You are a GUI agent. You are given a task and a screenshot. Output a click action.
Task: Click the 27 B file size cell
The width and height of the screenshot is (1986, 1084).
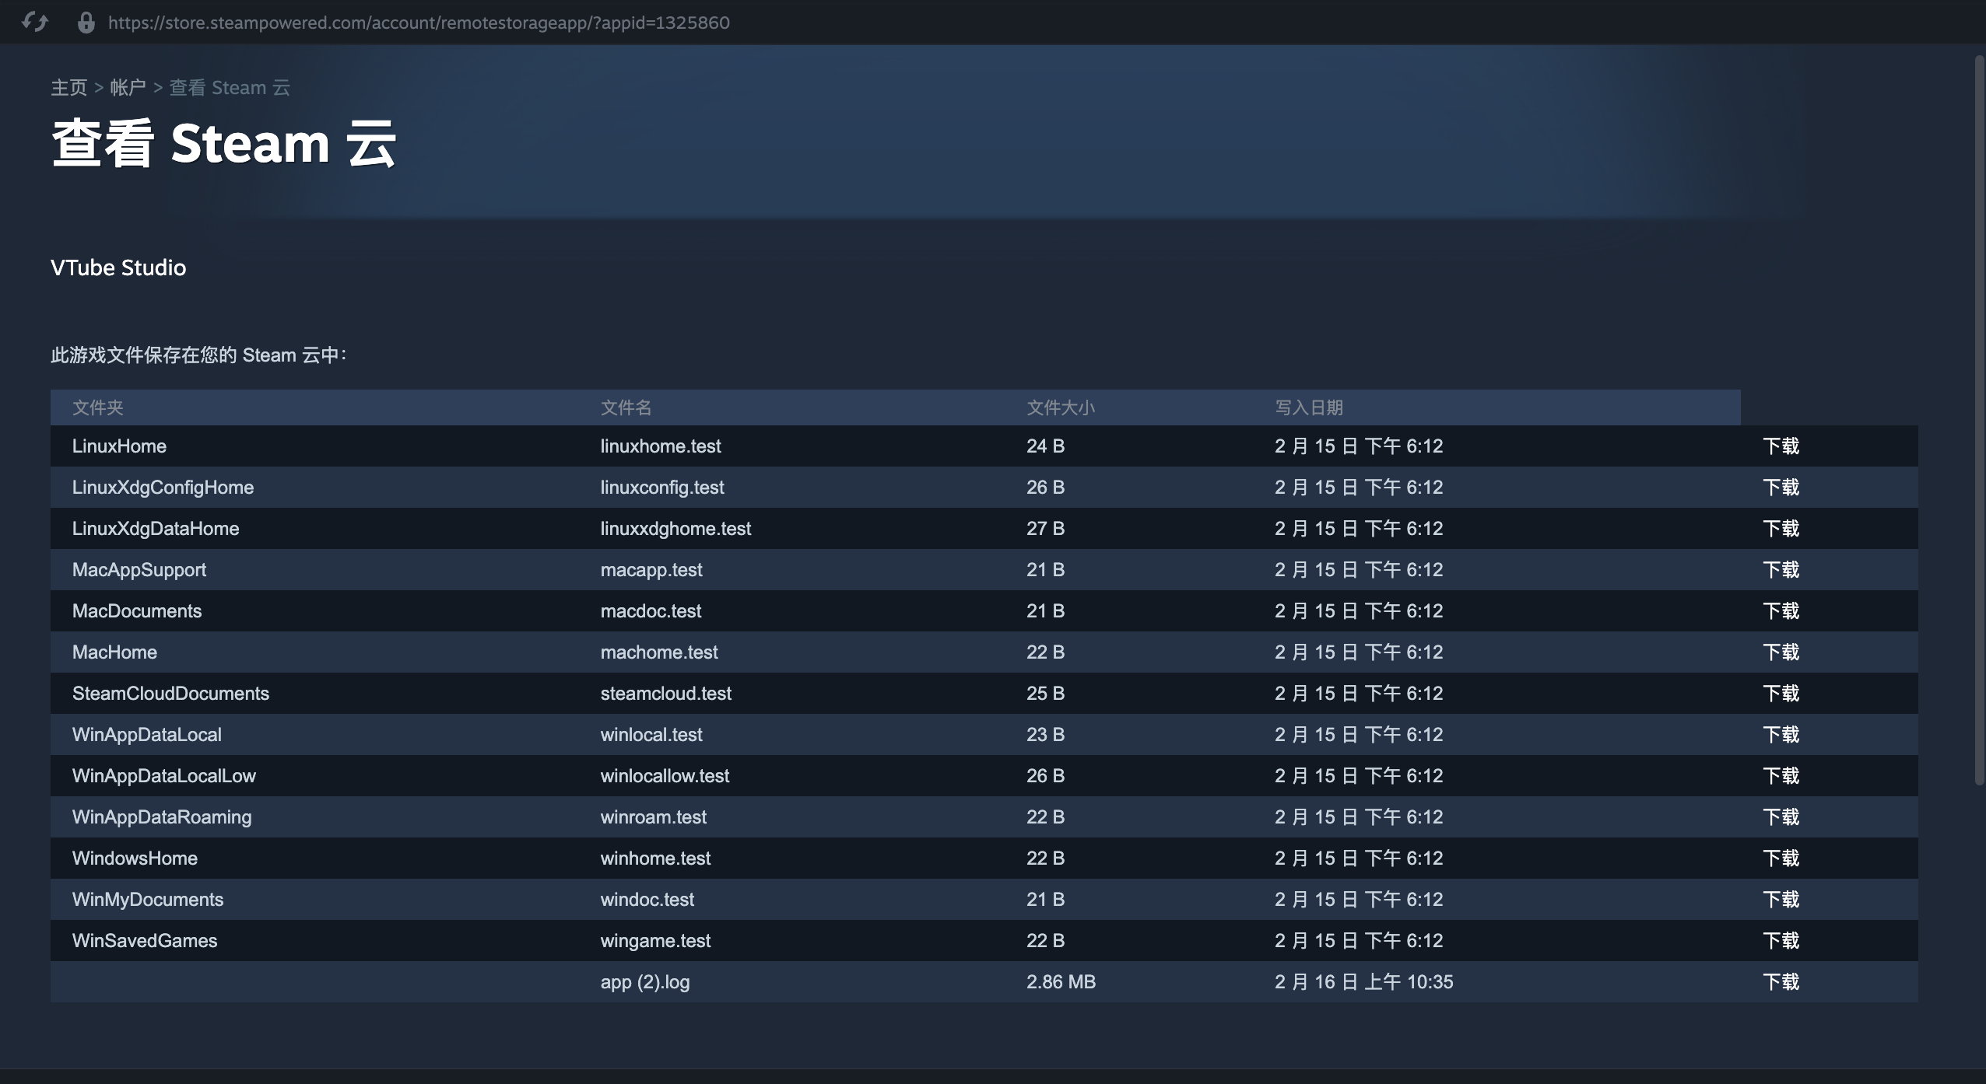coord(1045,529)
